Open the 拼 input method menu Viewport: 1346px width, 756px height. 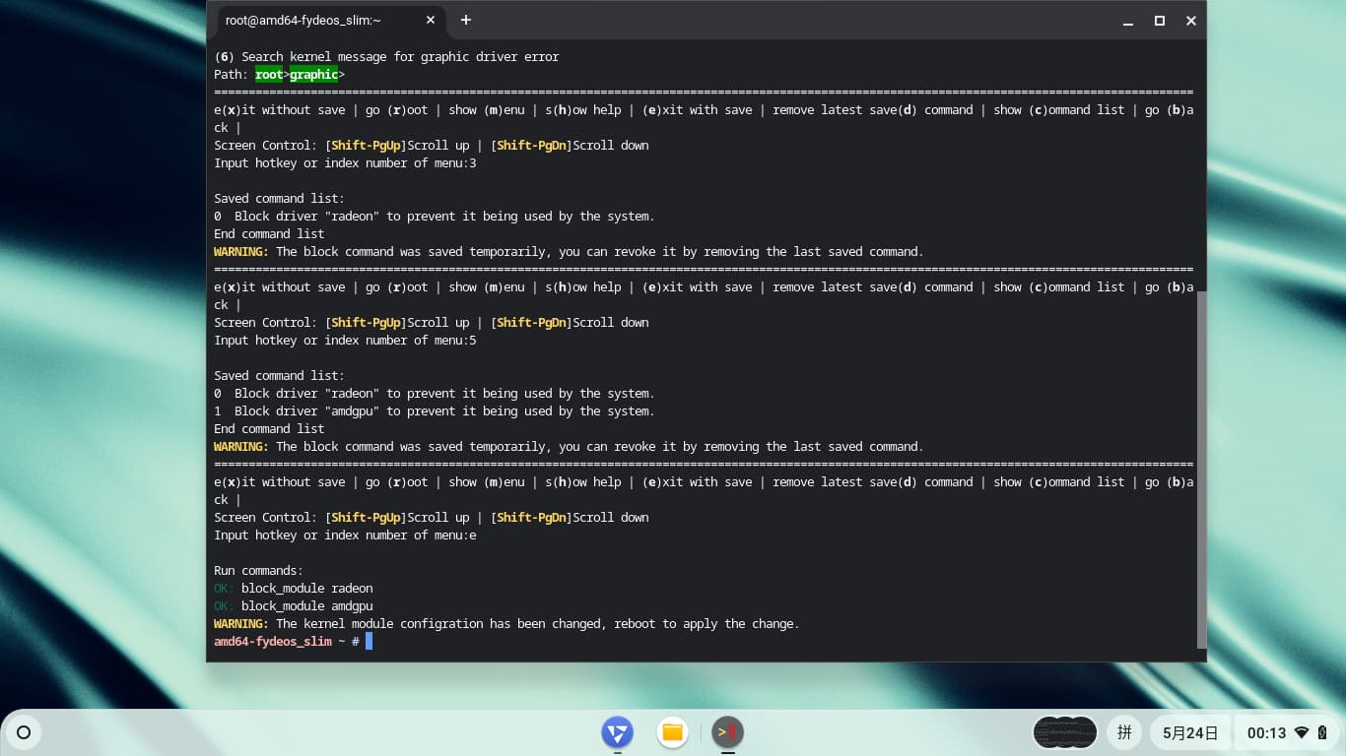1123,732
